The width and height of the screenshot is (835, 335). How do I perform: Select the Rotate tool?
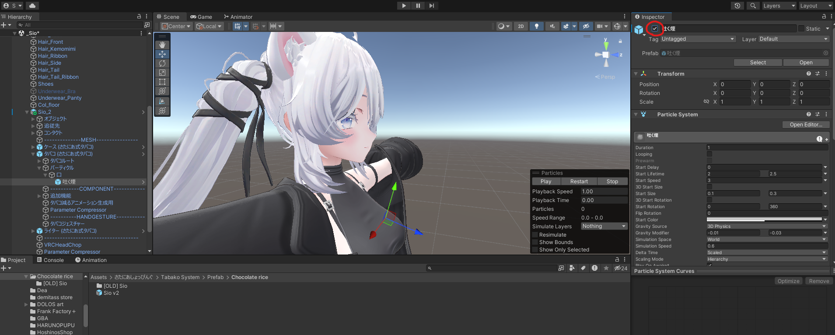coord(162,63)
